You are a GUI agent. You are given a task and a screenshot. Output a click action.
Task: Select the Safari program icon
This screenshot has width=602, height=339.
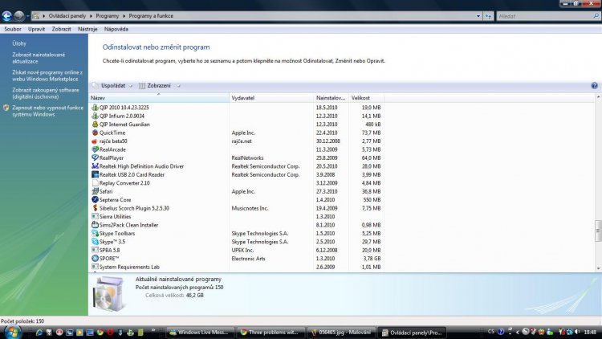pos(95,191)
